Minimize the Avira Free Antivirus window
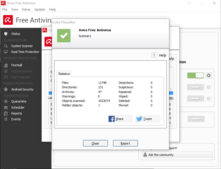Viewport: 221px width, 169px height. pos(189,3)
